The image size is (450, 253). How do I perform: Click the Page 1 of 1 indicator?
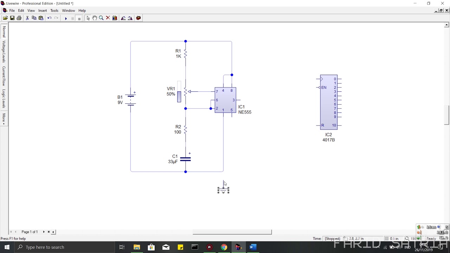[x=30, y=232]
